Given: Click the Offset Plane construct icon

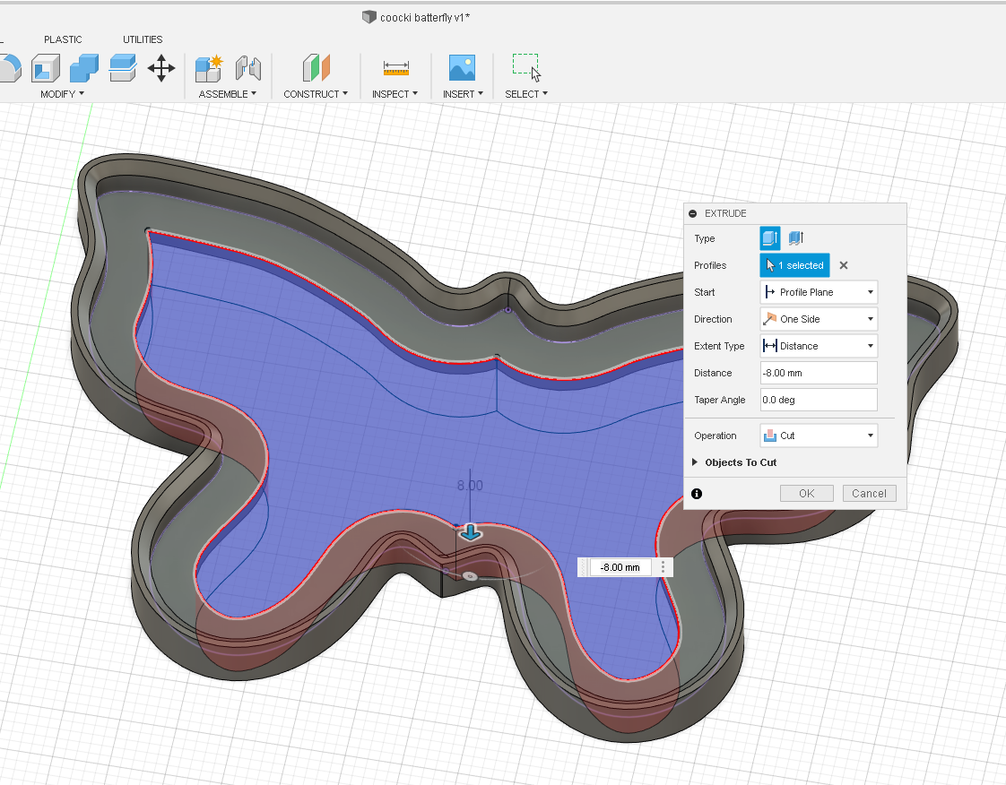Looking at the screenshot, I should coord(316,68).
